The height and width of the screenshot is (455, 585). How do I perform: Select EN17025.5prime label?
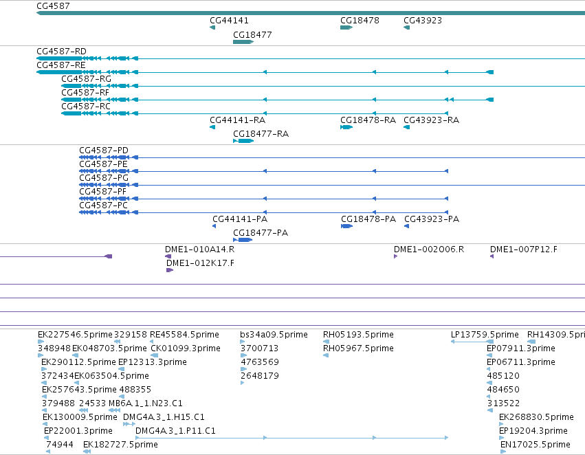536,445
